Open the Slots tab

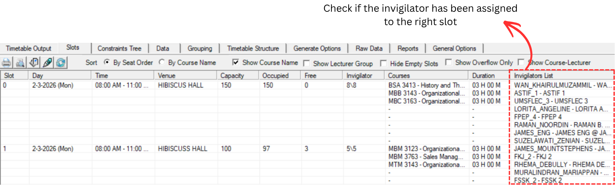[x=73, y=48]
